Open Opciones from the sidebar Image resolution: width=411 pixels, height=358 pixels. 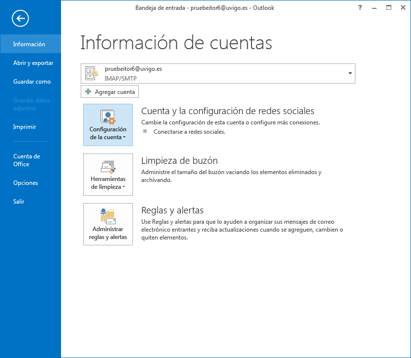coord(26,183)
